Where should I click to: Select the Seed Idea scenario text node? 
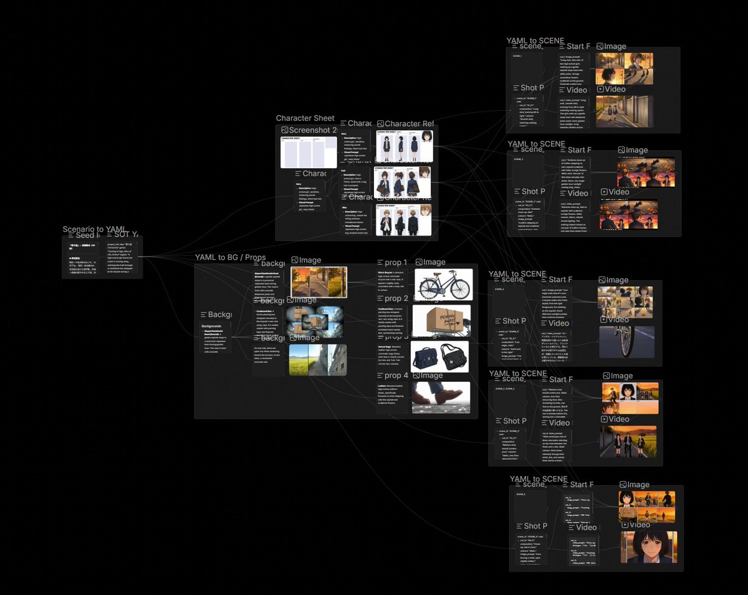click(84, 259)
